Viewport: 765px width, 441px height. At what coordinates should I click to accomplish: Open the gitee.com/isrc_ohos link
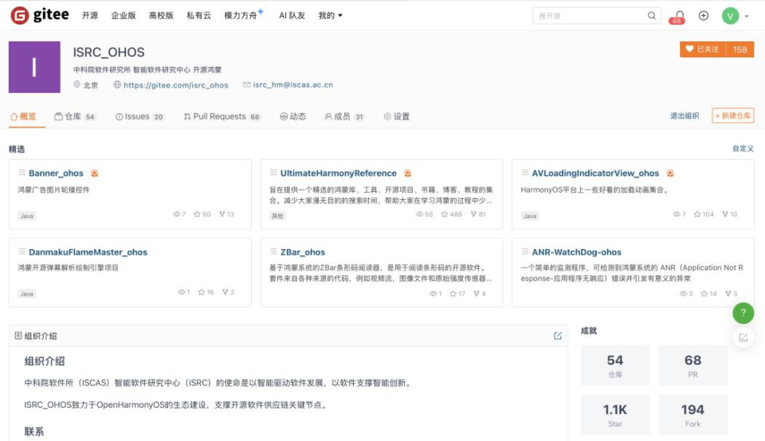click(x=175, y=85)
